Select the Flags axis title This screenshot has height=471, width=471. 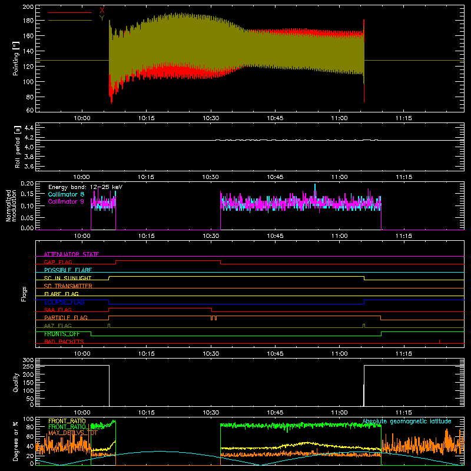click(24, 294)
